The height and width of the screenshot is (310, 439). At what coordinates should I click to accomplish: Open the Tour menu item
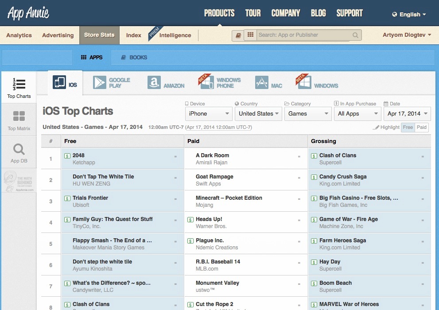[253, 13]
